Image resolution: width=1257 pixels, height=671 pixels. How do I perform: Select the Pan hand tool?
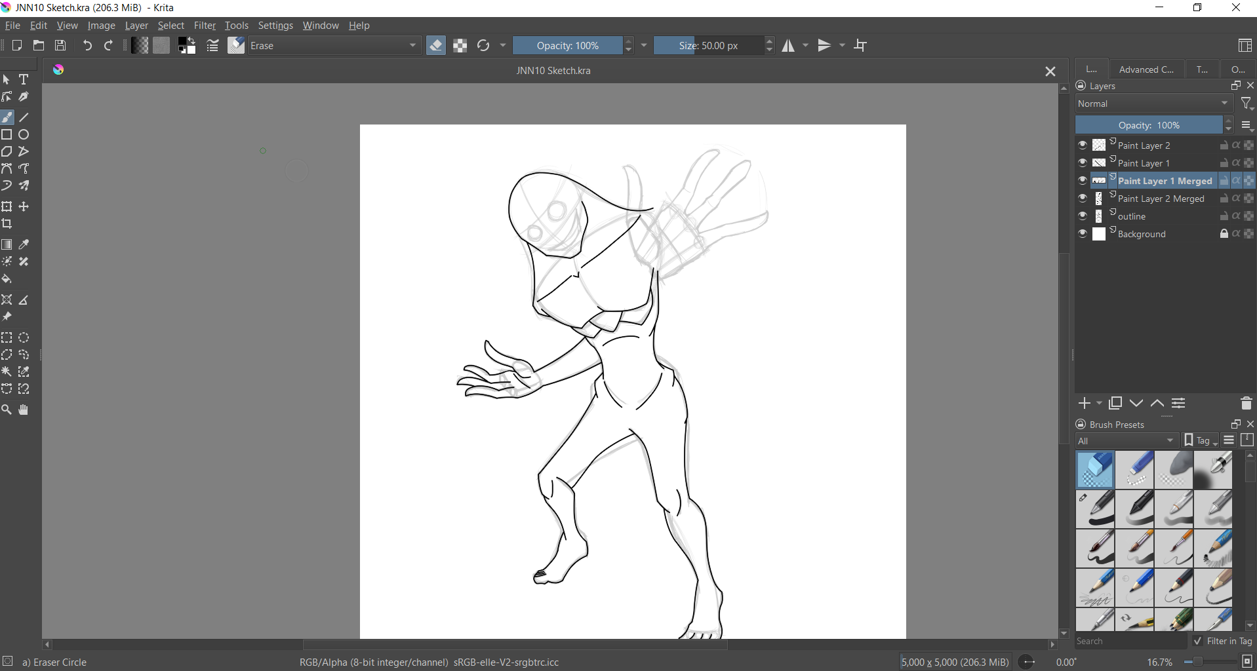coord(24,410)
